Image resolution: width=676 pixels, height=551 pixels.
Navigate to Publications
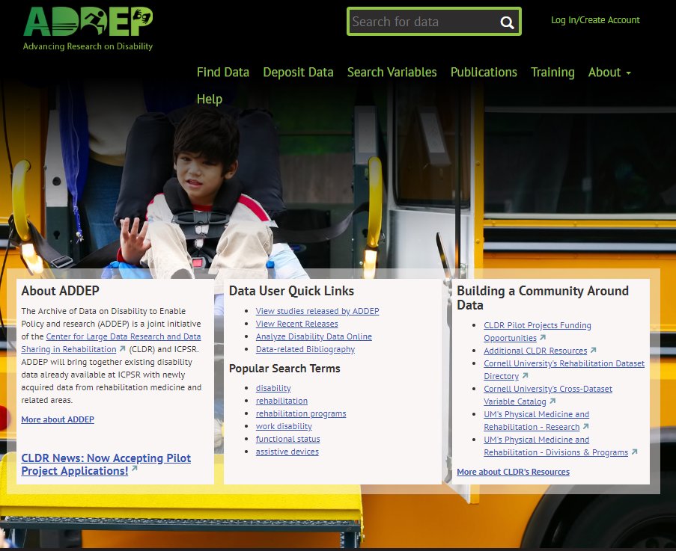pyautogui.click(x=484, y=72)
